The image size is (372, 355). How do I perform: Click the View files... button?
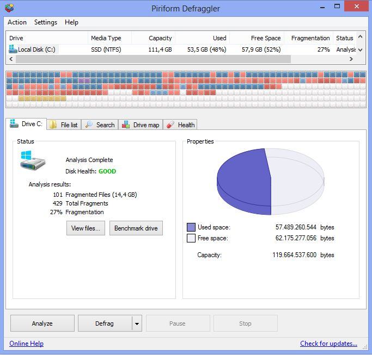click(86, 228)
